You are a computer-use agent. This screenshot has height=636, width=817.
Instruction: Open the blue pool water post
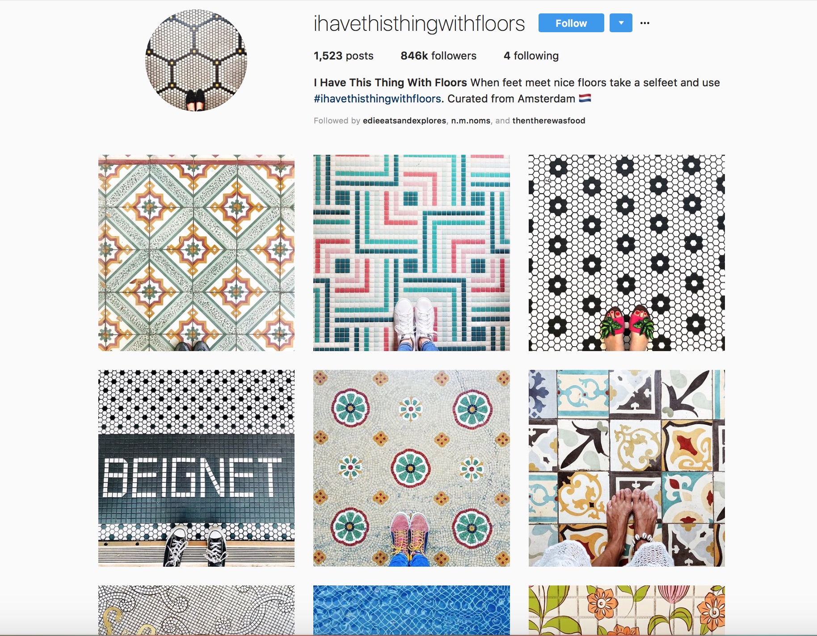coord(412,611)
